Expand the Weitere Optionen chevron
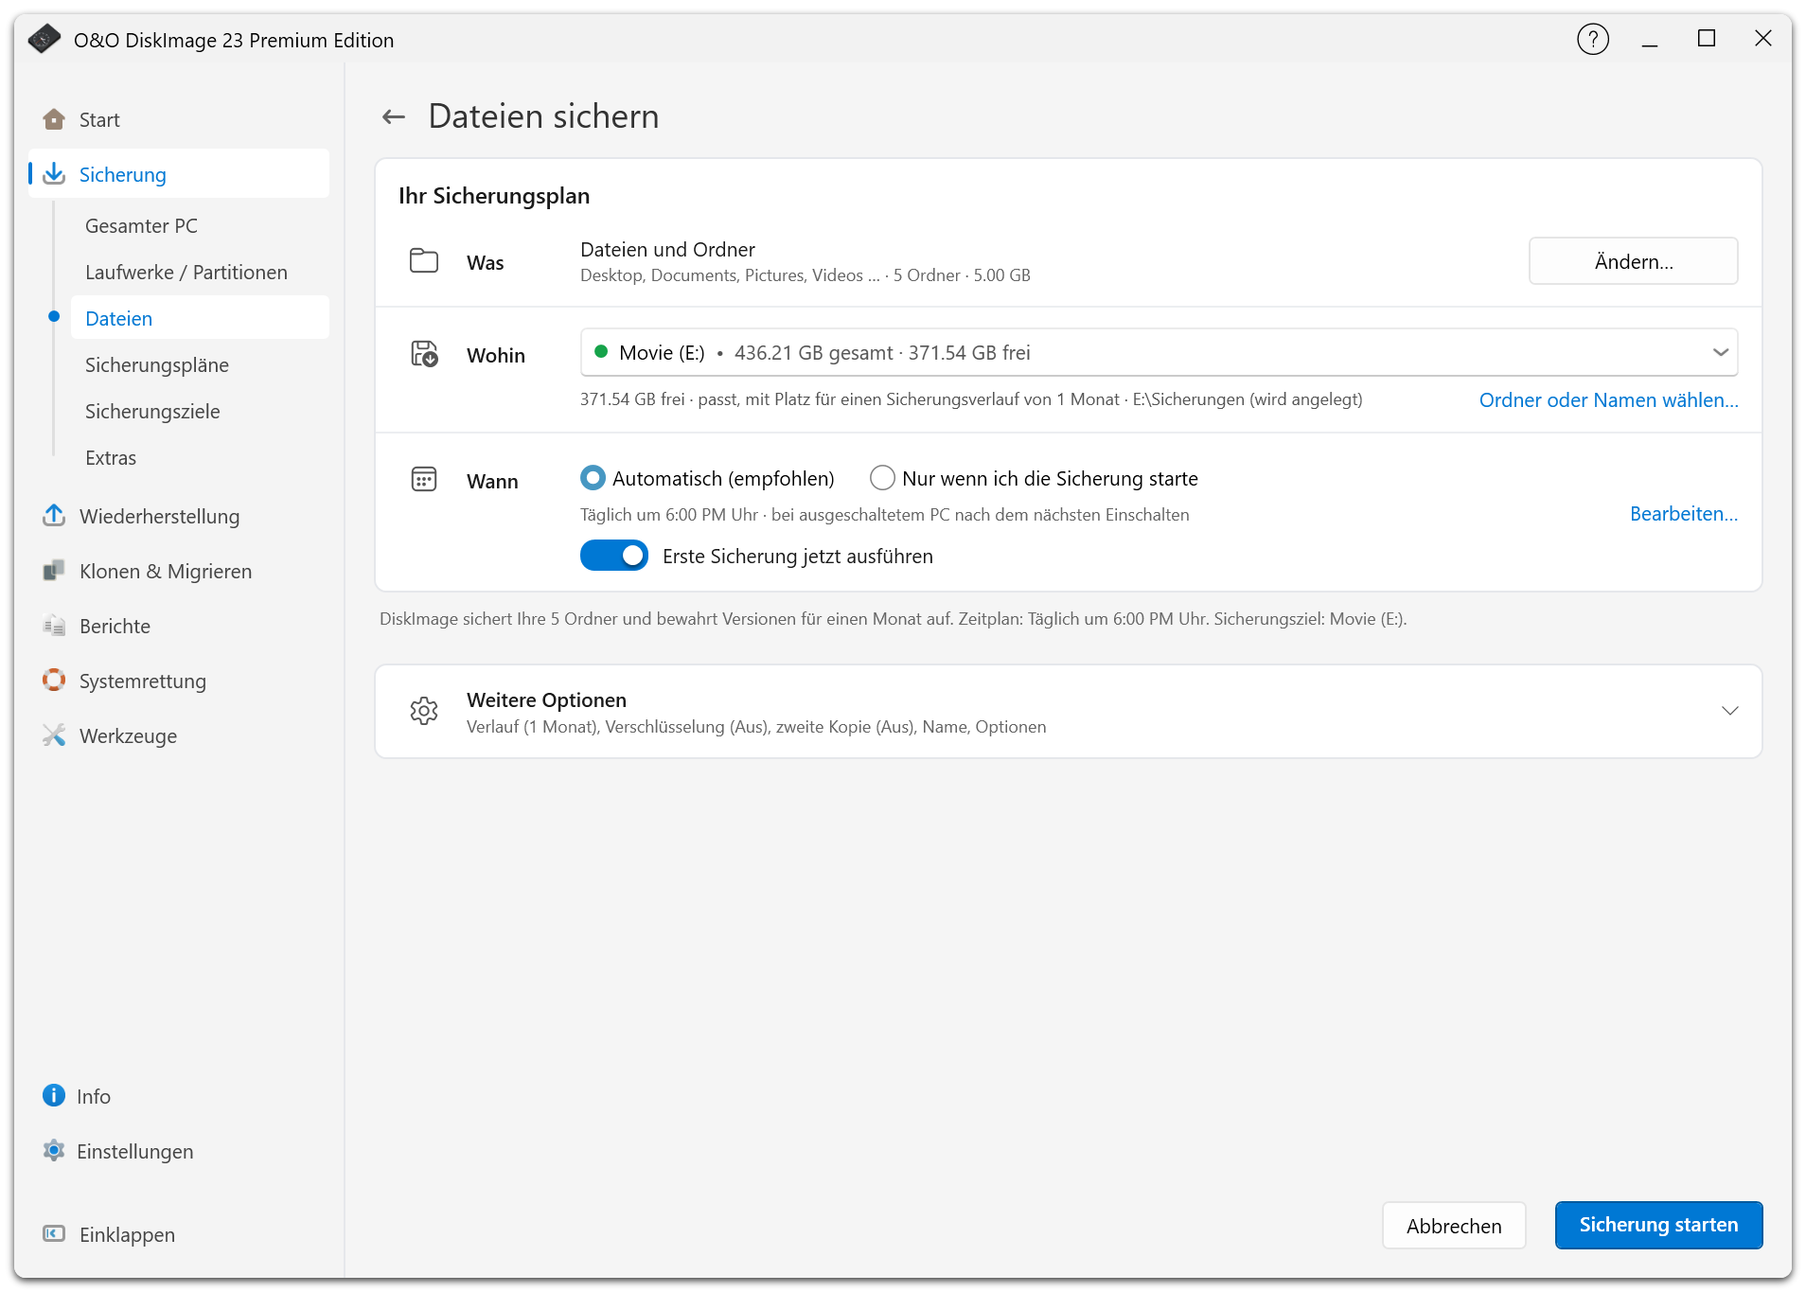This screenshot has width=1806, height=1292. pos(1730,711)
